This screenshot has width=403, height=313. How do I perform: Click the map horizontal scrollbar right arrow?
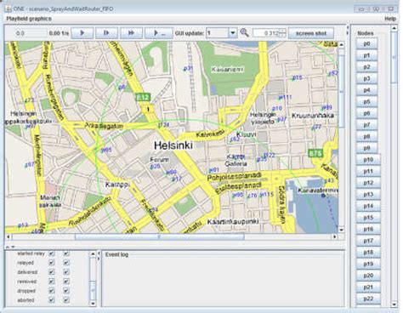click(335, 236)
